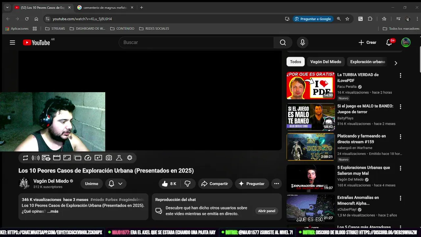Click the lightning broadcast icon under video
The width and height of the screenshot is (421, 237).
[x=36, y=158]
